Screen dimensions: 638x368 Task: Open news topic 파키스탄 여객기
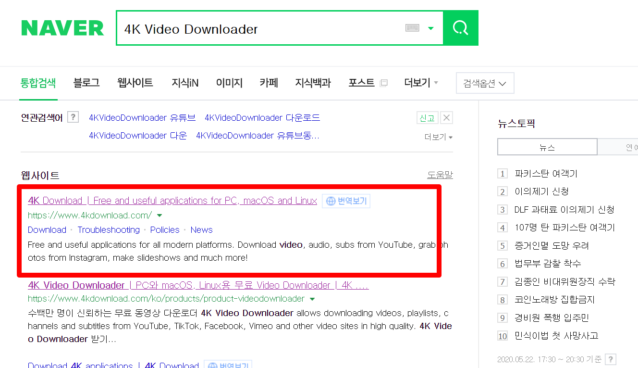tap(546, 174)
